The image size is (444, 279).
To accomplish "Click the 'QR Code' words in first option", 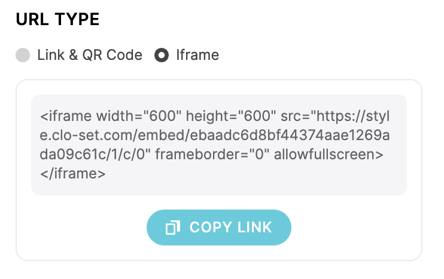I will coord(112,55).
